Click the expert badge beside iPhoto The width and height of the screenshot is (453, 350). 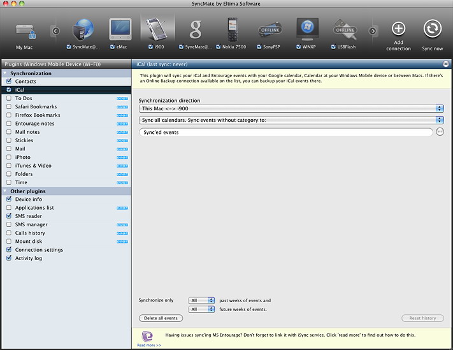pos(122,157)
